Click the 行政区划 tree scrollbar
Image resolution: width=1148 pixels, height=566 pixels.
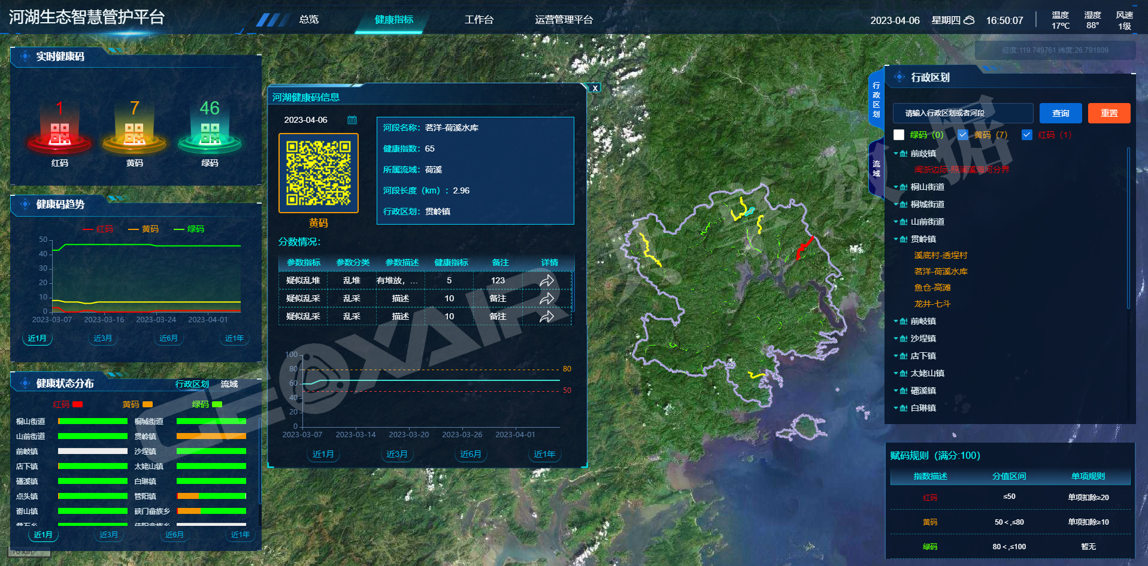[1128, 228]
